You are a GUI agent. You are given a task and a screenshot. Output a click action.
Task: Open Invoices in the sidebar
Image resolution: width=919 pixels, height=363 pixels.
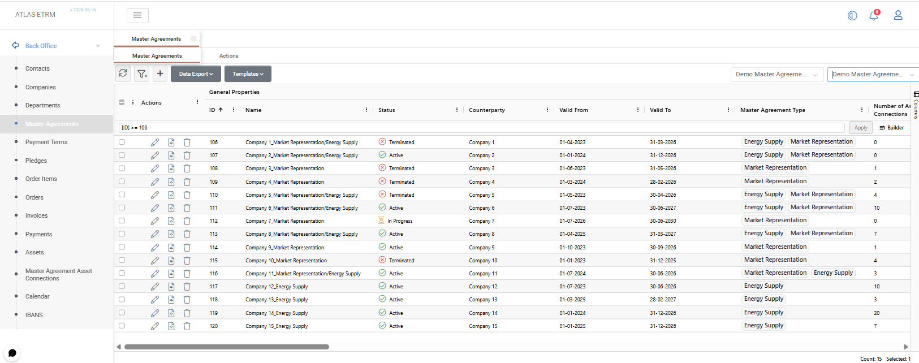37,215
